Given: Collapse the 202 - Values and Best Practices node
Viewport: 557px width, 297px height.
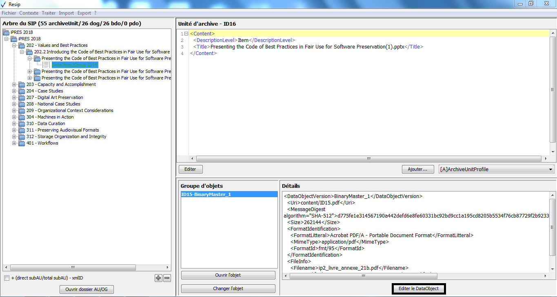Looking at the screenshot, I should pyautogui.click(x=14, y=46).
